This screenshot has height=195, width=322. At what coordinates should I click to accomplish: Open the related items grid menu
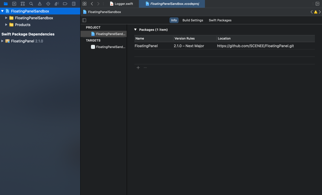(x=85, y=4)
